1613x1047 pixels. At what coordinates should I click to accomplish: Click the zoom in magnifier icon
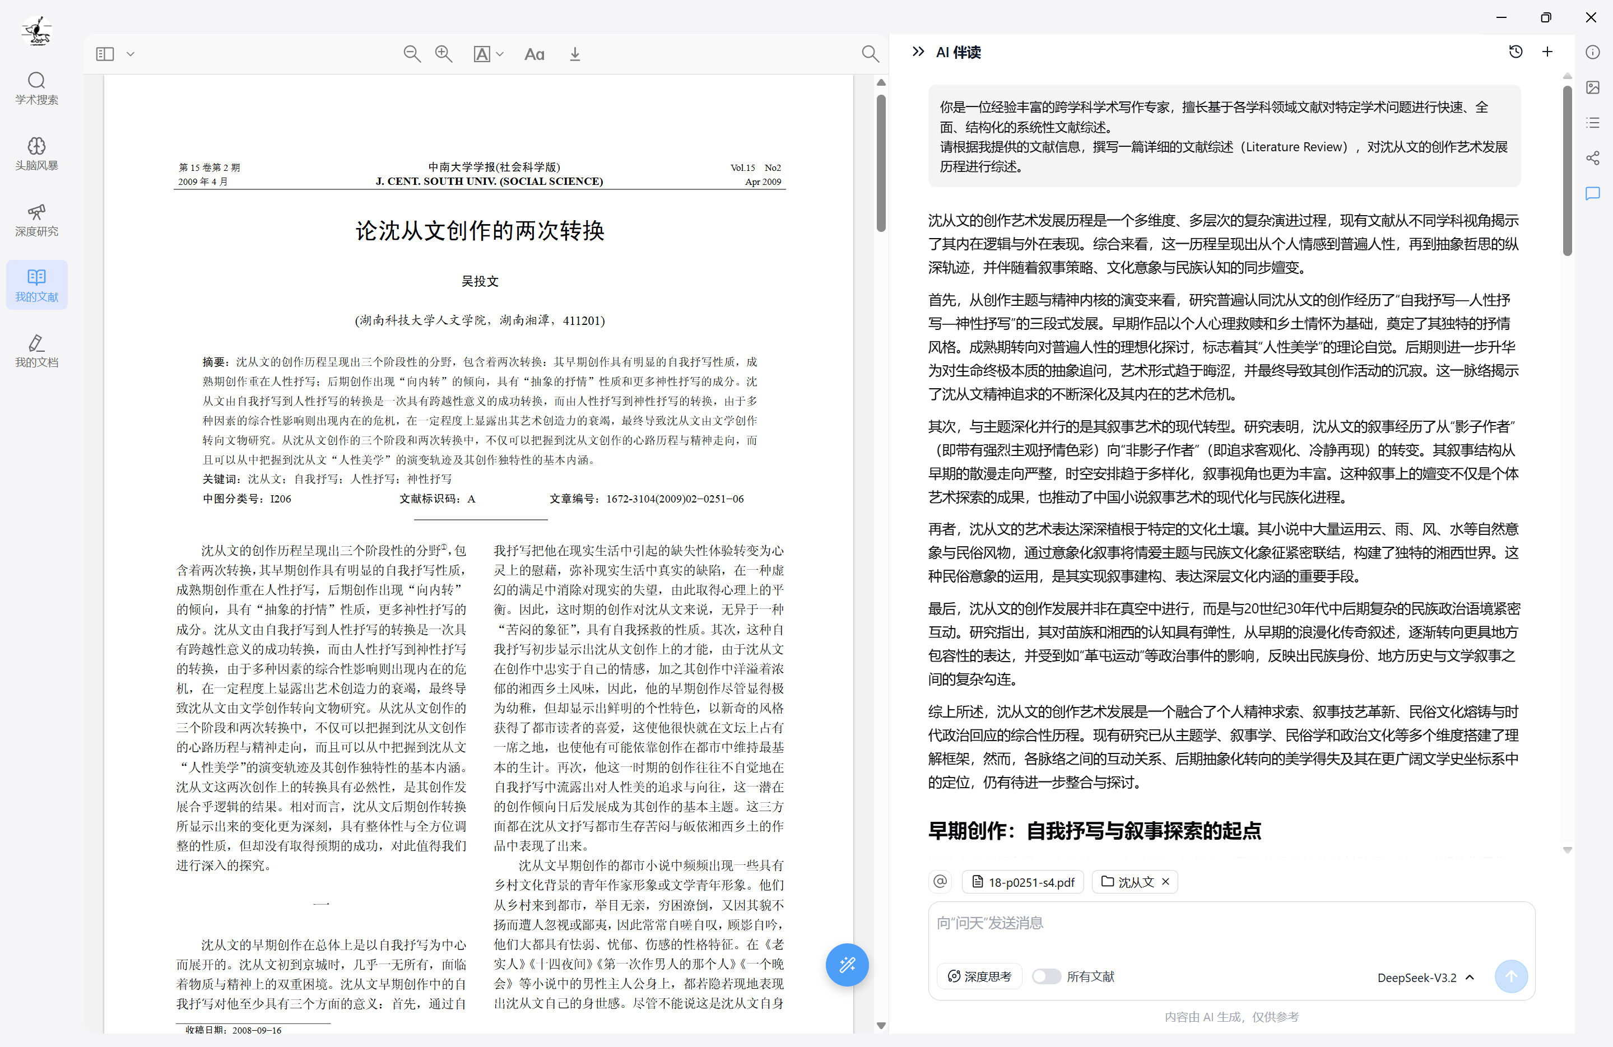click(x=443, y=54)
